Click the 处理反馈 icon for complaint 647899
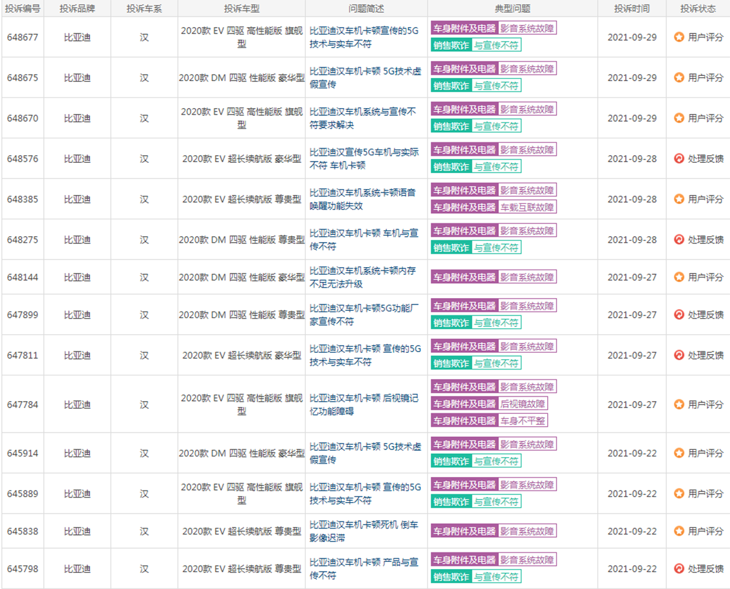This screenshot has width=730, height=589. coord(679,315)
